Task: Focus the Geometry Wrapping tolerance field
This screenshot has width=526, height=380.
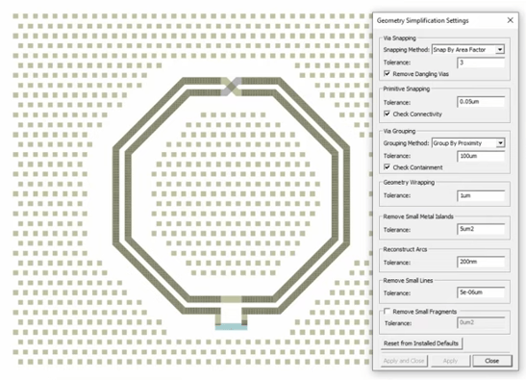Action: point(481,195)
